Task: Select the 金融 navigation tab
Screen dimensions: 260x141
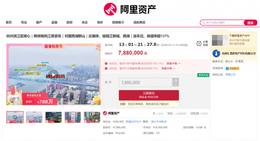Action: [54, 22]
